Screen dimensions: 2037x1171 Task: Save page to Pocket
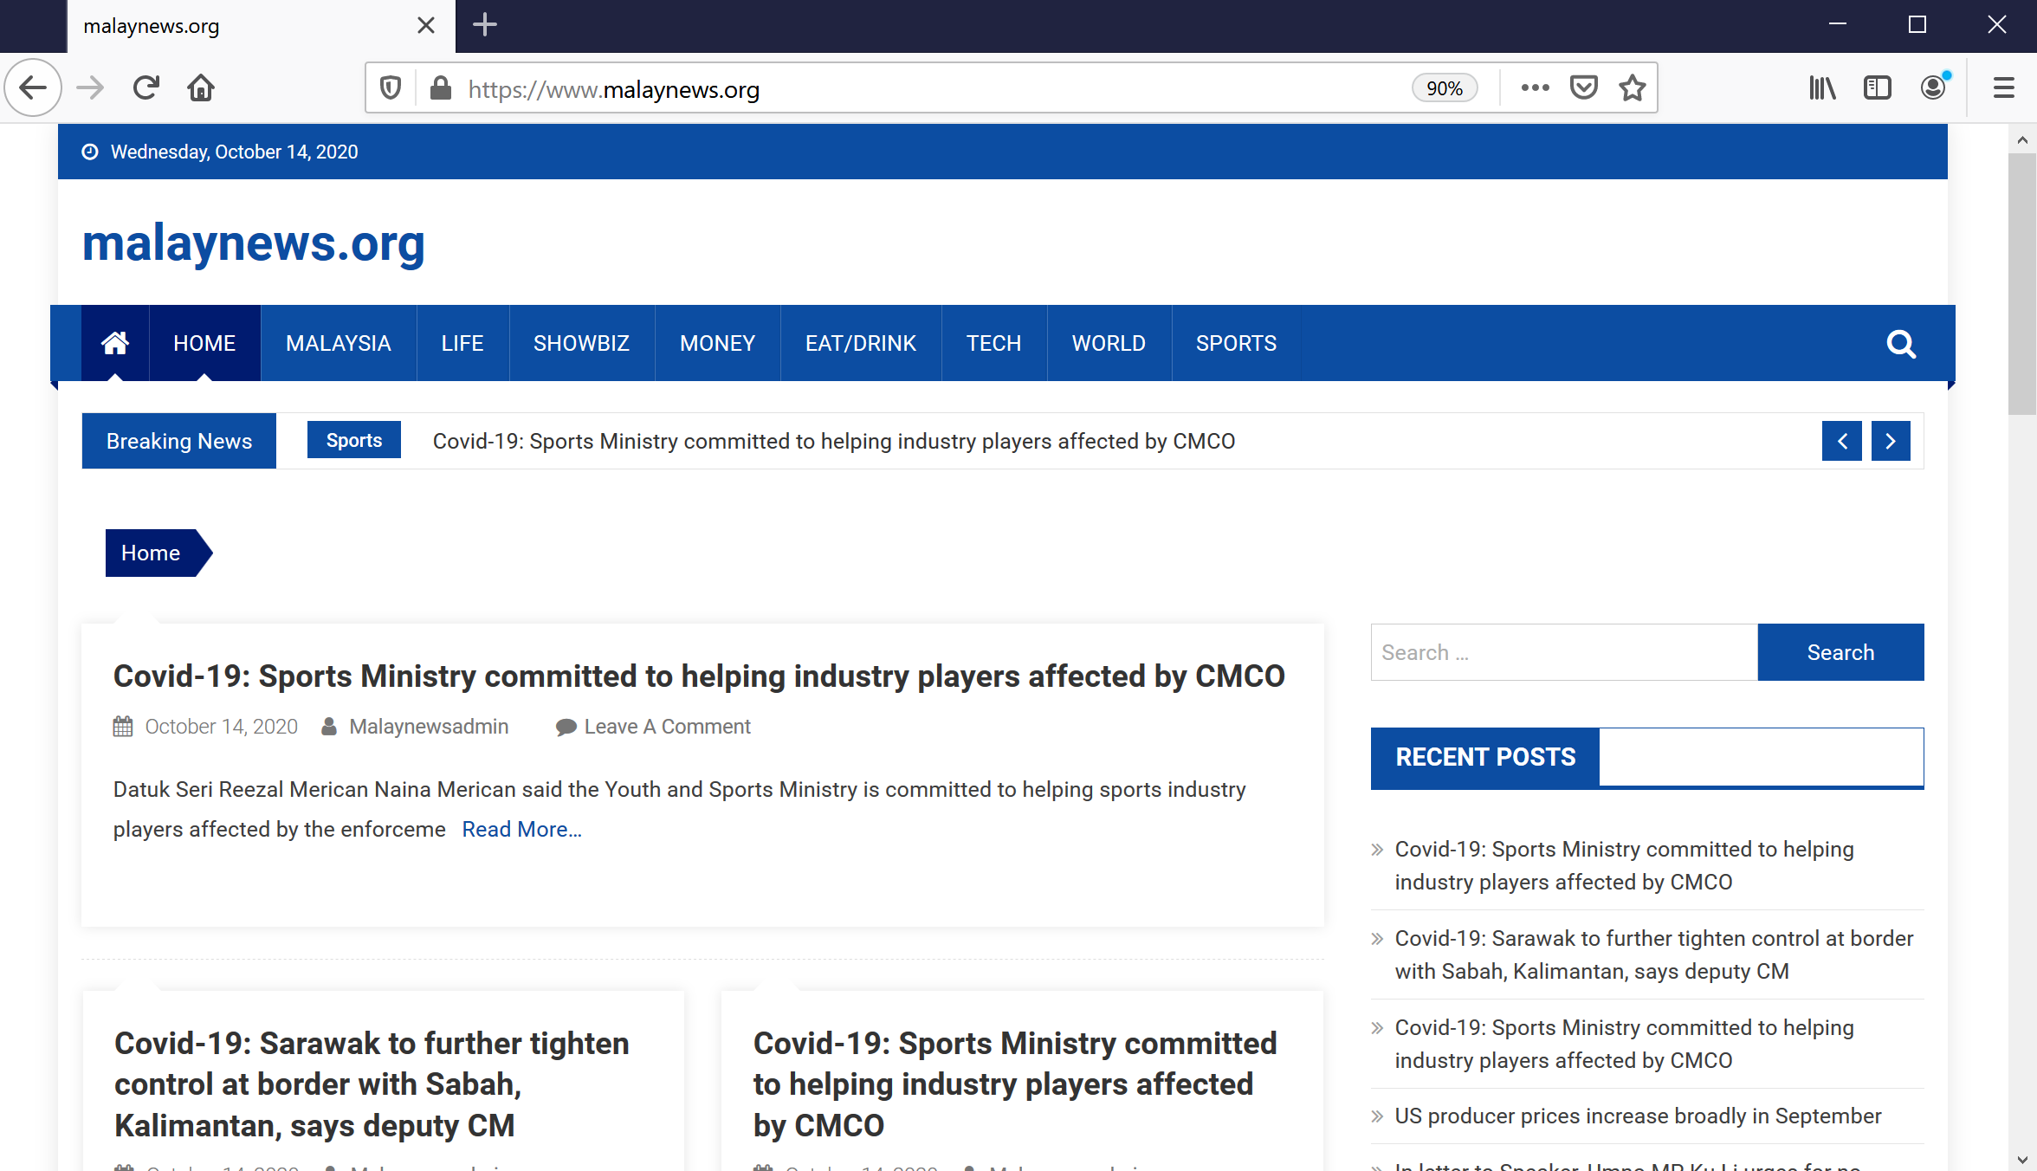[x=1584, y=87]
